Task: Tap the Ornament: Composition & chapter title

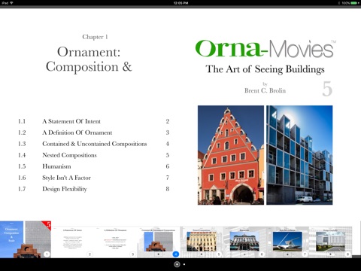Action: click(x=89, y=59)
